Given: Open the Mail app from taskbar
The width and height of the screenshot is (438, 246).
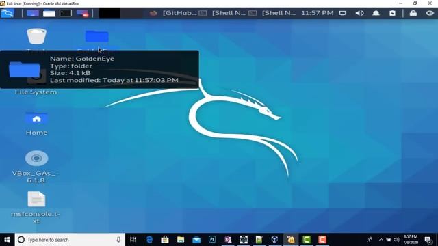Looking at the screenshot, I should click(x=196, y=240).
